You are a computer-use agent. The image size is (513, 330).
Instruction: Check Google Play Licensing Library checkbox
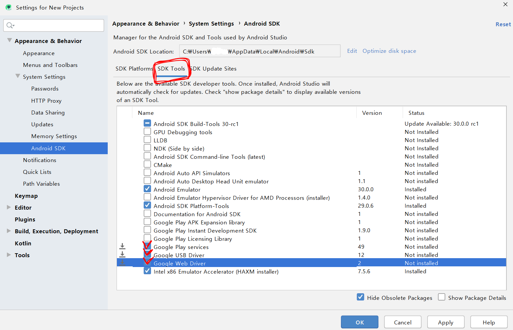[x=147, y=238]
